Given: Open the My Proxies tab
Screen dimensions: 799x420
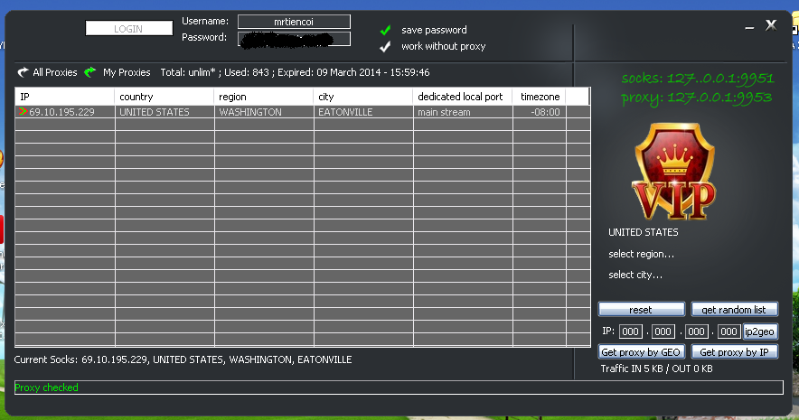Looking at the screenshot, I should [127, 72].
